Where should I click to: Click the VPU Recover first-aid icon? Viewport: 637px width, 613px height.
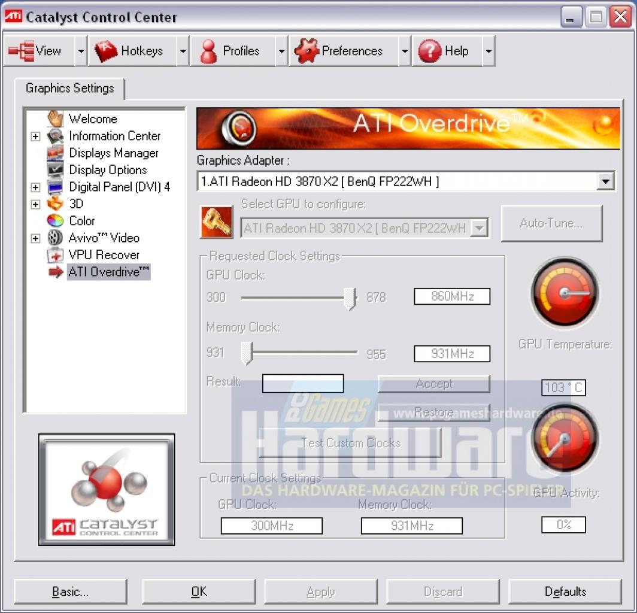55,254
